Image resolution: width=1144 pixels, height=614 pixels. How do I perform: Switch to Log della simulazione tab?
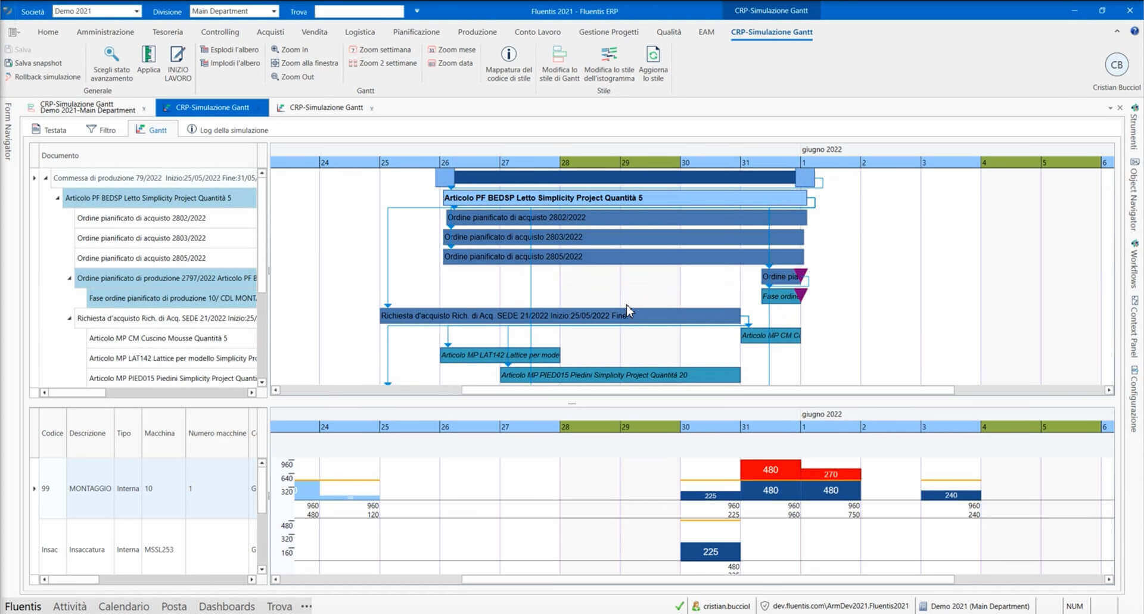228,130
